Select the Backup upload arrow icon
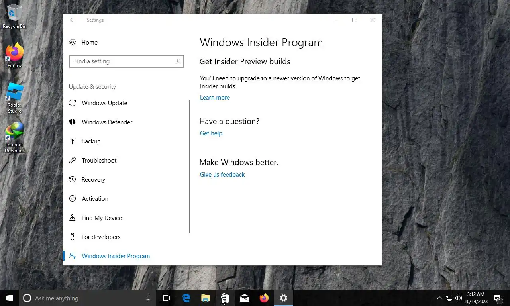Screen dimensions: 510x306 (73, 141)
